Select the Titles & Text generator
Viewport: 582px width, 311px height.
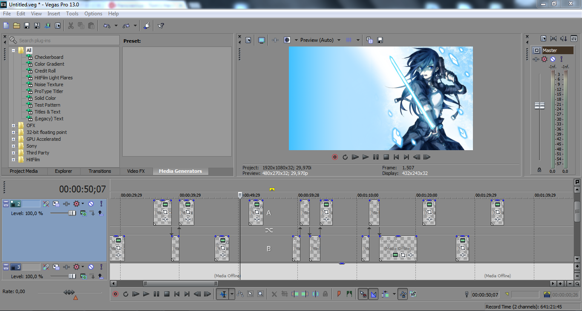pyautogui.click(x=47, y=112)
